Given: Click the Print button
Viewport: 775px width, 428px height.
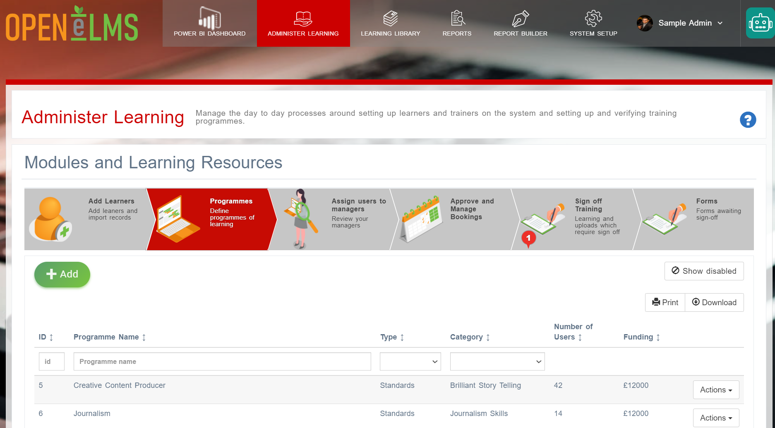Looking at the screenshot, I should click(x=665, y=302).
